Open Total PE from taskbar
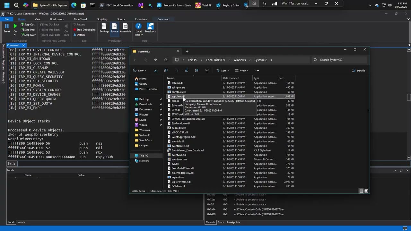This screenshot has height=231, width=411. click(x=203, y=5)
